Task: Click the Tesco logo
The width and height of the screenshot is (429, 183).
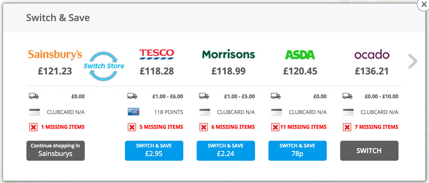Action: coord(157,54)
